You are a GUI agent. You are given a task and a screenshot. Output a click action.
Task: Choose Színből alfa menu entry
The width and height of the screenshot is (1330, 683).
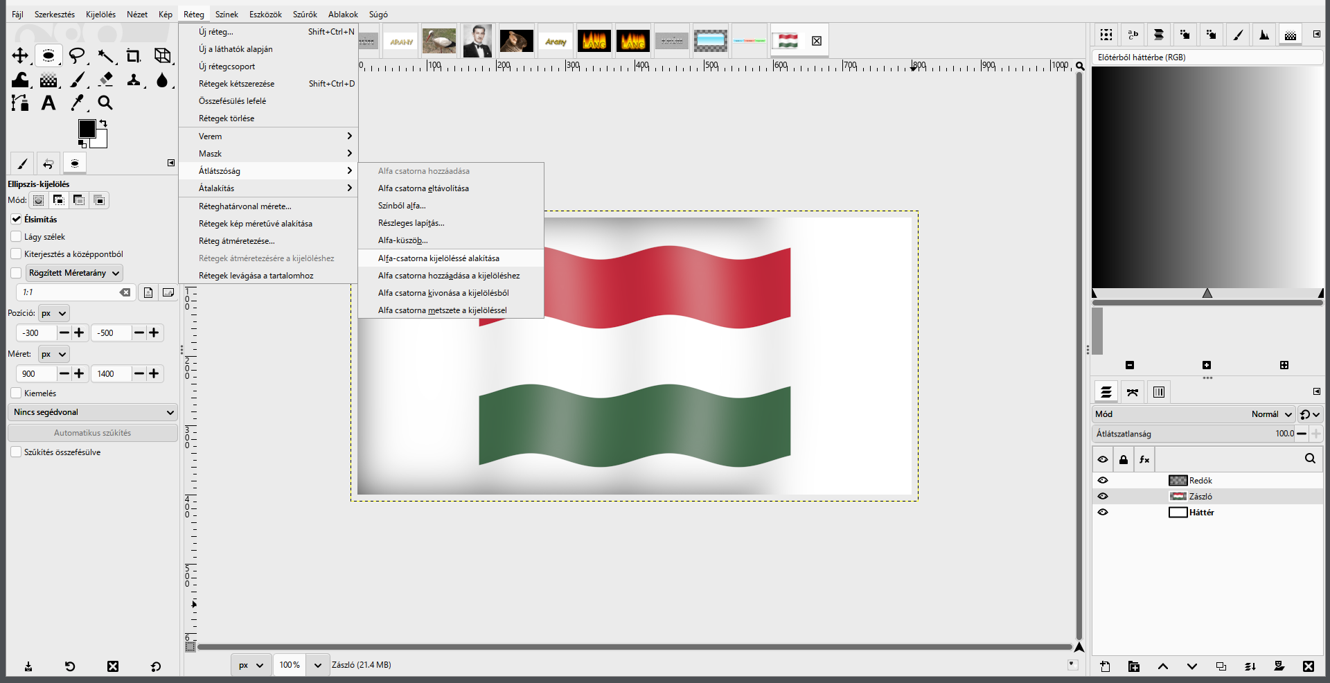tap(450, 206)
